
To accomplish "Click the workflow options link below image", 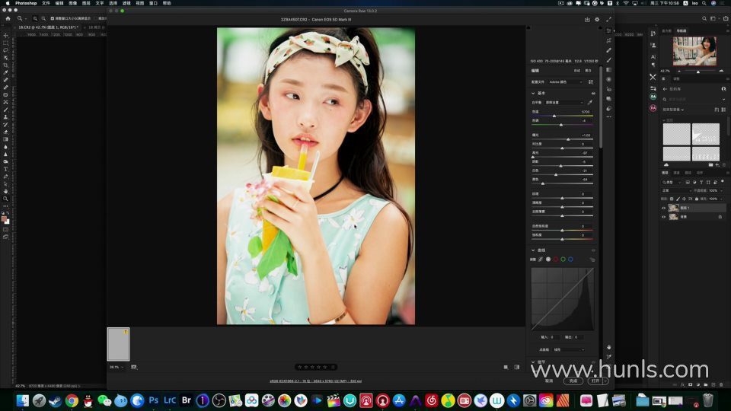I will 315,381.
